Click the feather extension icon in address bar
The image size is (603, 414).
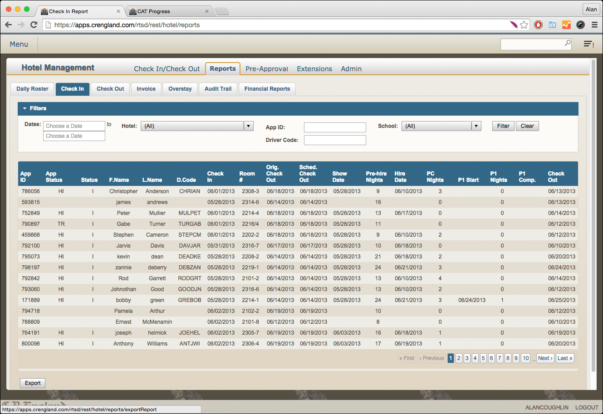[x=514, y=24]
